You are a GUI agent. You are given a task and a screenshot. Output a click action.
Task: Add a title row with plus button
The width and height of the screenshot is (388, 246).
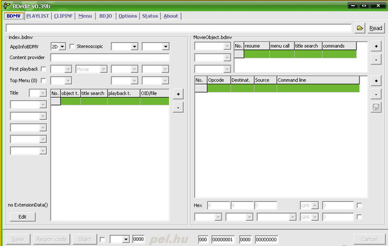pyautogui.click(x=178, y=94)
